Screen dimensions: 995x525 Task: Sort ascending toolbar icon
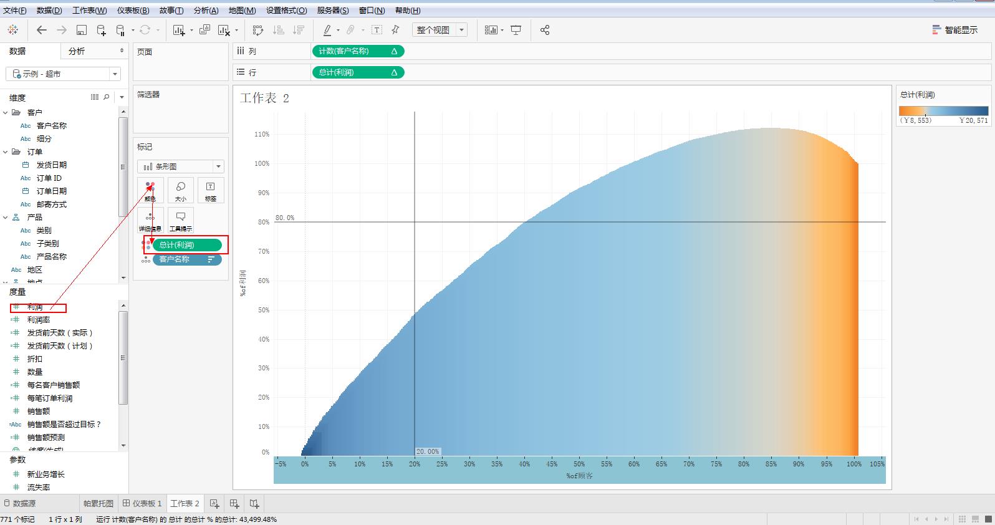(279, 30)
